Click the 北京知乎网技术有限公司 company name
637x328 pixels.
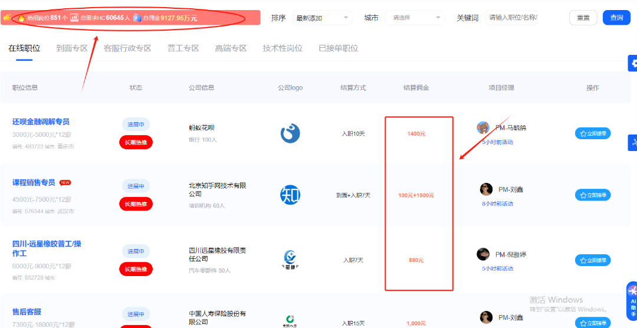218,189
